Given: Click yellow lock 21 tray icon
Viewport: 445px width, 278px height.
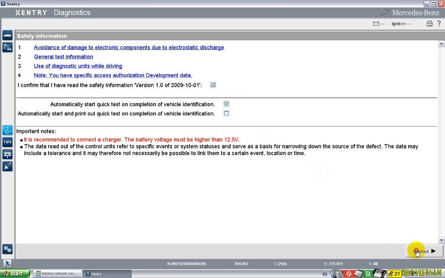Looking at the screenshot, I should coord(394,274).
